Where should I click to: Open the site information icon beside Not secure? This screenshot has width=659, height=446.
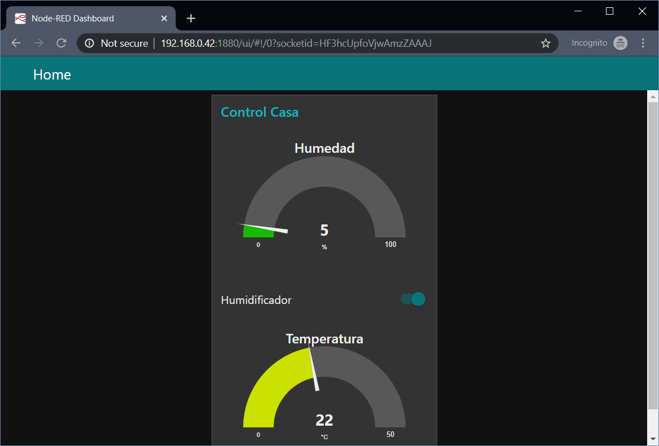(x=90, y=43)
